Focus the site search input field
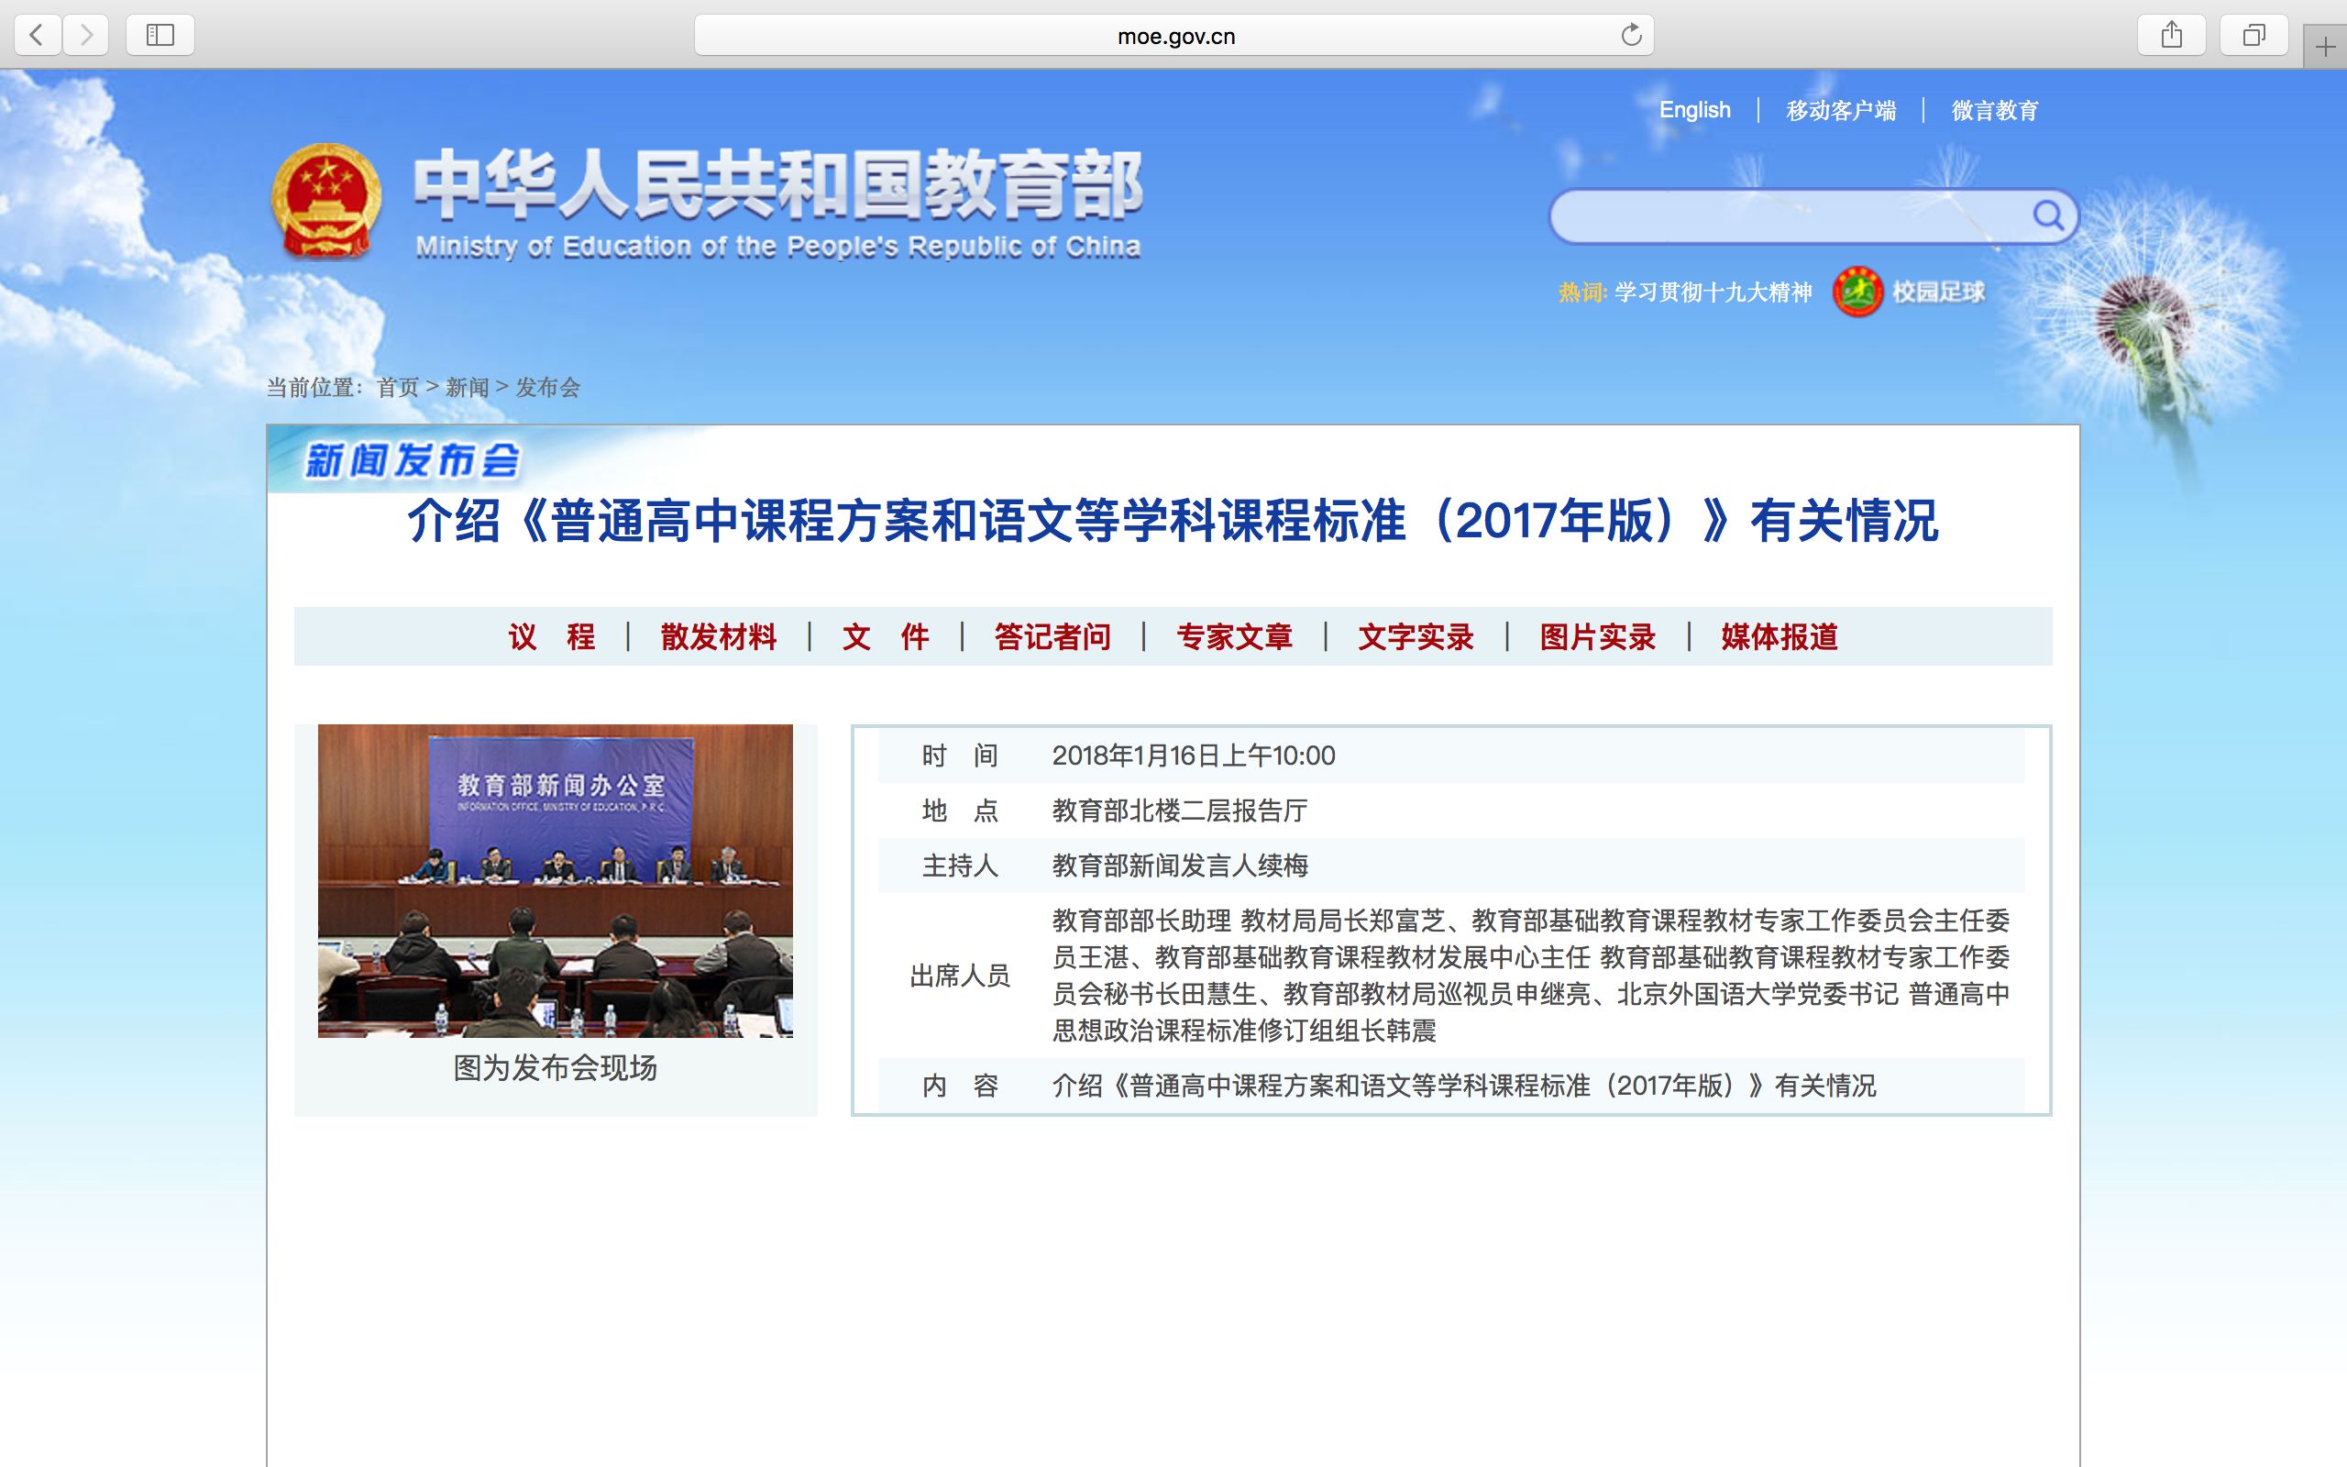The height and width of the screenshot is (1467, 2347). (1784, 215)
